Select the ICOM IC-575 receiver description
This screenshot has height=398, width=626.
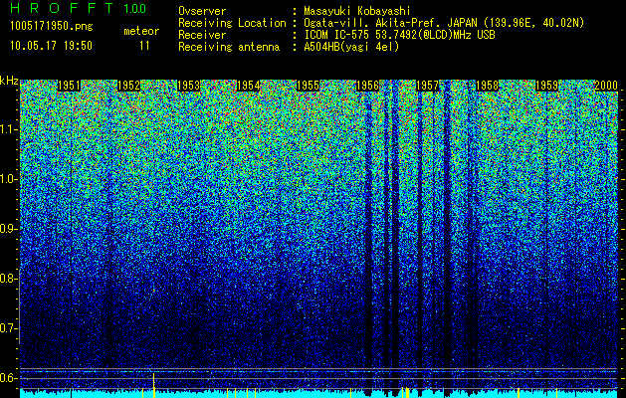[399, 35]
